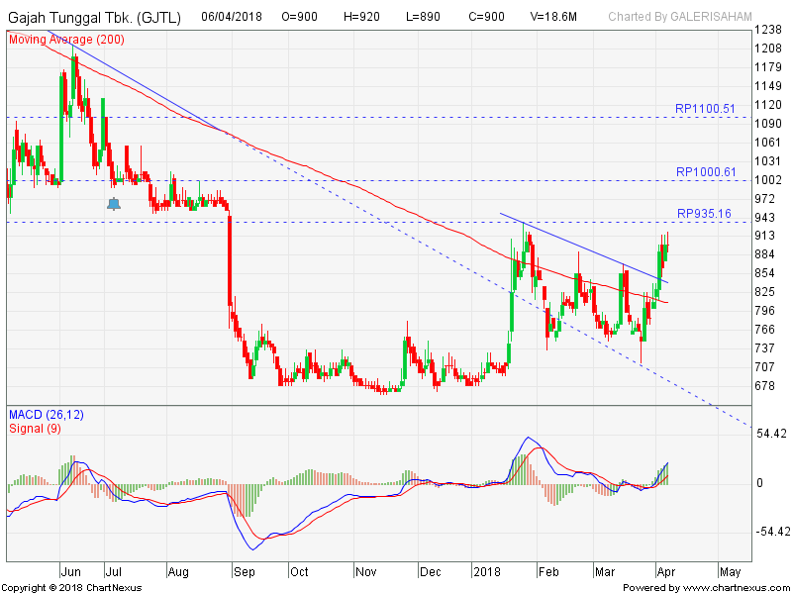Click the Signal (9) legend label
The image size is (792, 594).
point(37,427)
